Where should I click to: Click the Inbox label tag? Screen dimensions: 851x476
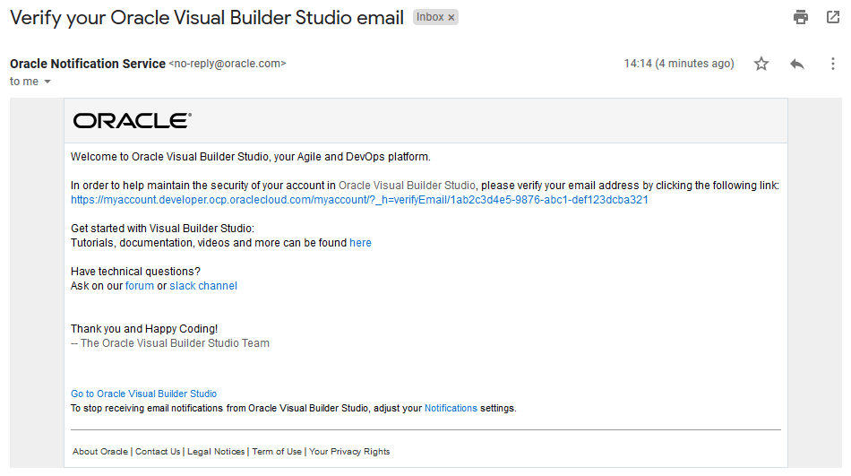[430, 17]
